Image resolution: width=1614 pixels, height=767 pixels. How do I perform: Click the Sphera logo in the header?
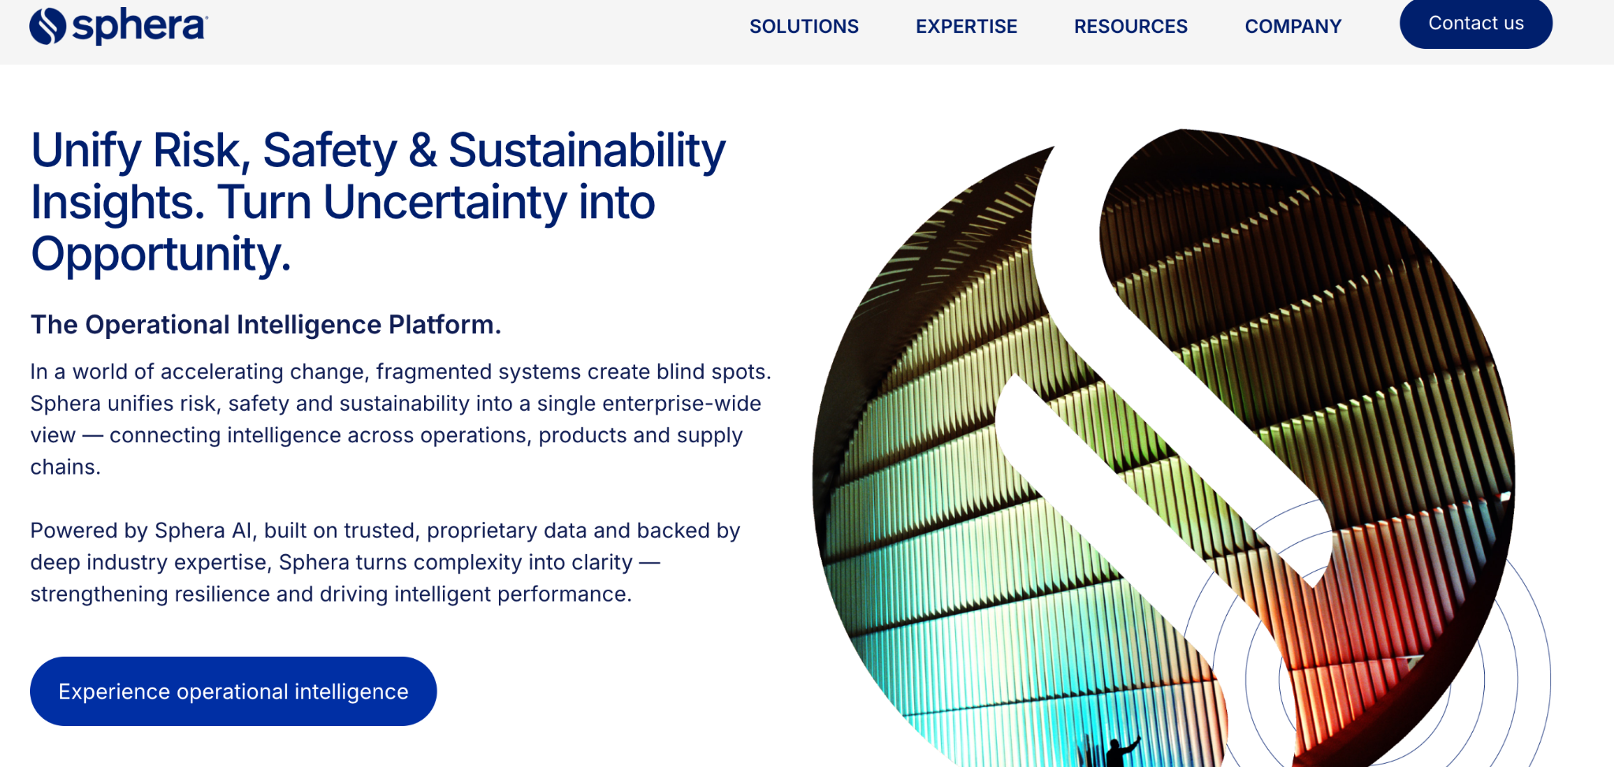coord(118,26)
